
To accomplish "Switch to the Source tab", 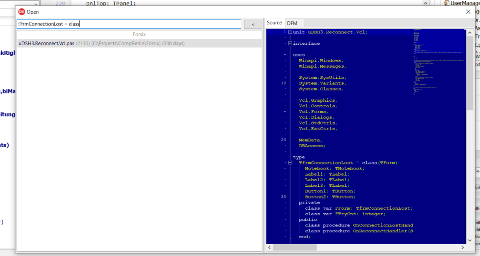I will (x=274, y=23).
